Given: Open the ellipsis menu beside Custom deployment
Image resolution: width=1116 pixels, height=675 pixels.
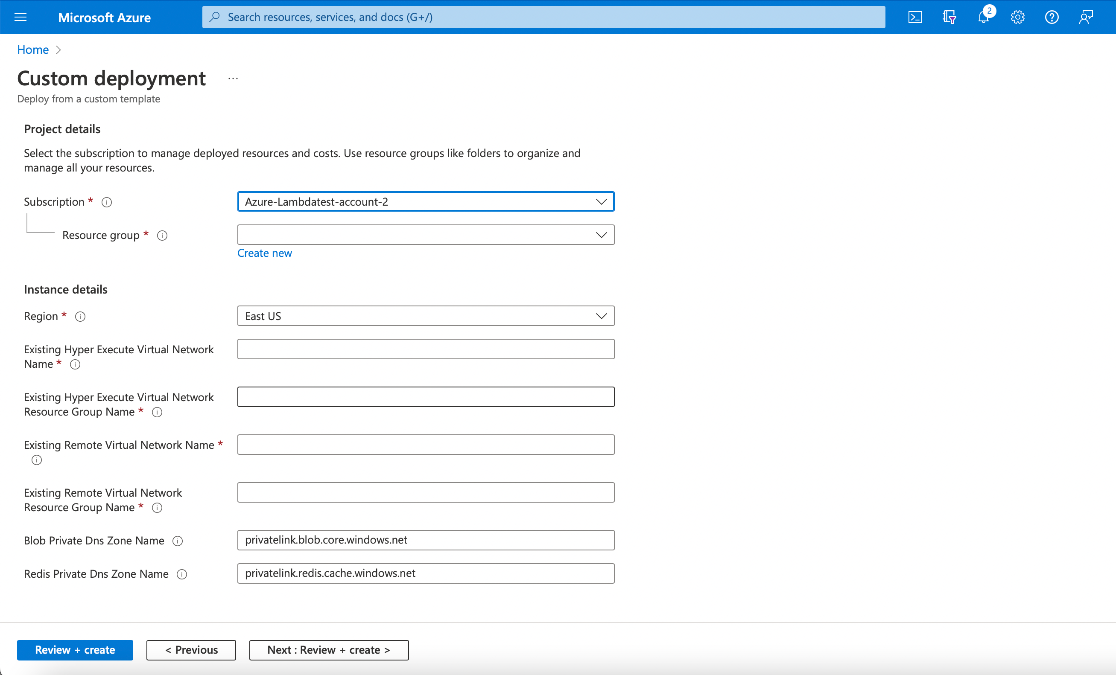Looking at the screenshot, I should tap(233, 79).
